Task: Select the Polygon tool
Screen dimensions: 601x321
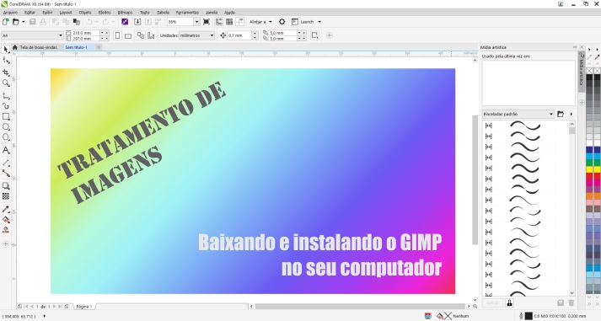Action: point(6,137)
